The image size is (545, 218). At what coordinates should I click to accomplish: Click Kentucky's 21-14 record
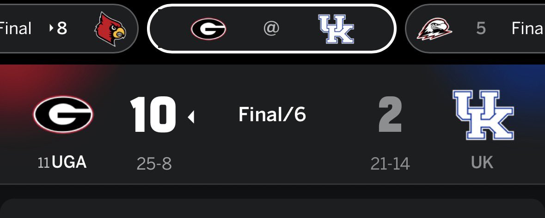[x=390, y=163]
